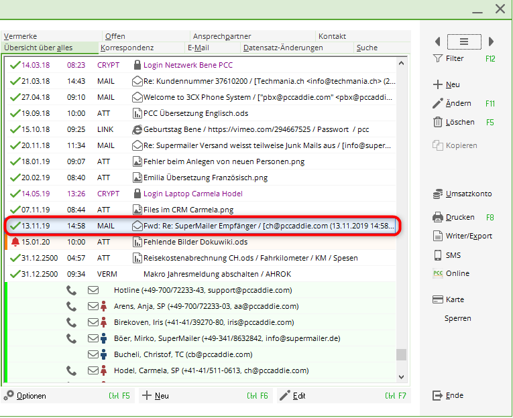513x418 pixels.
Task: Click the Ende exit icon
Action: pyautogui.click(x=438, y=395)
